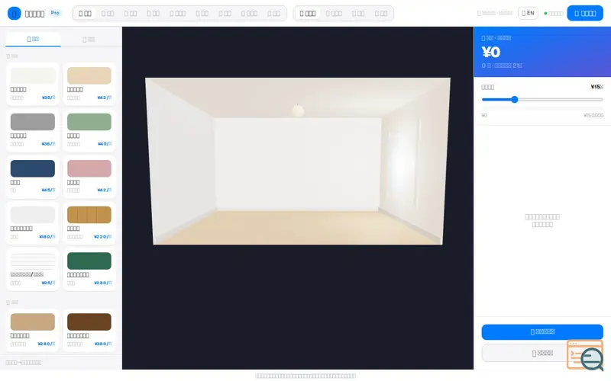Click the ¥150,000 maximum budget label
Viewport: 611px width, 381px height.
[593, 115]
